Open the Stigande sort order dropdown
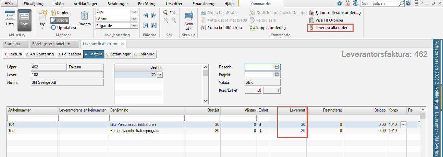 point(134,26)
